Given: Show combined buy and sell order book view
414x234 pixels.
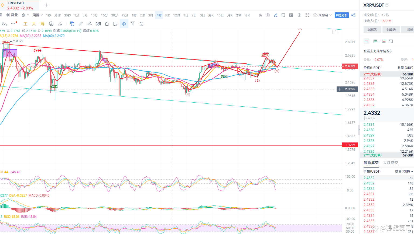Looking at the screenshot, I should coord(366,41).
